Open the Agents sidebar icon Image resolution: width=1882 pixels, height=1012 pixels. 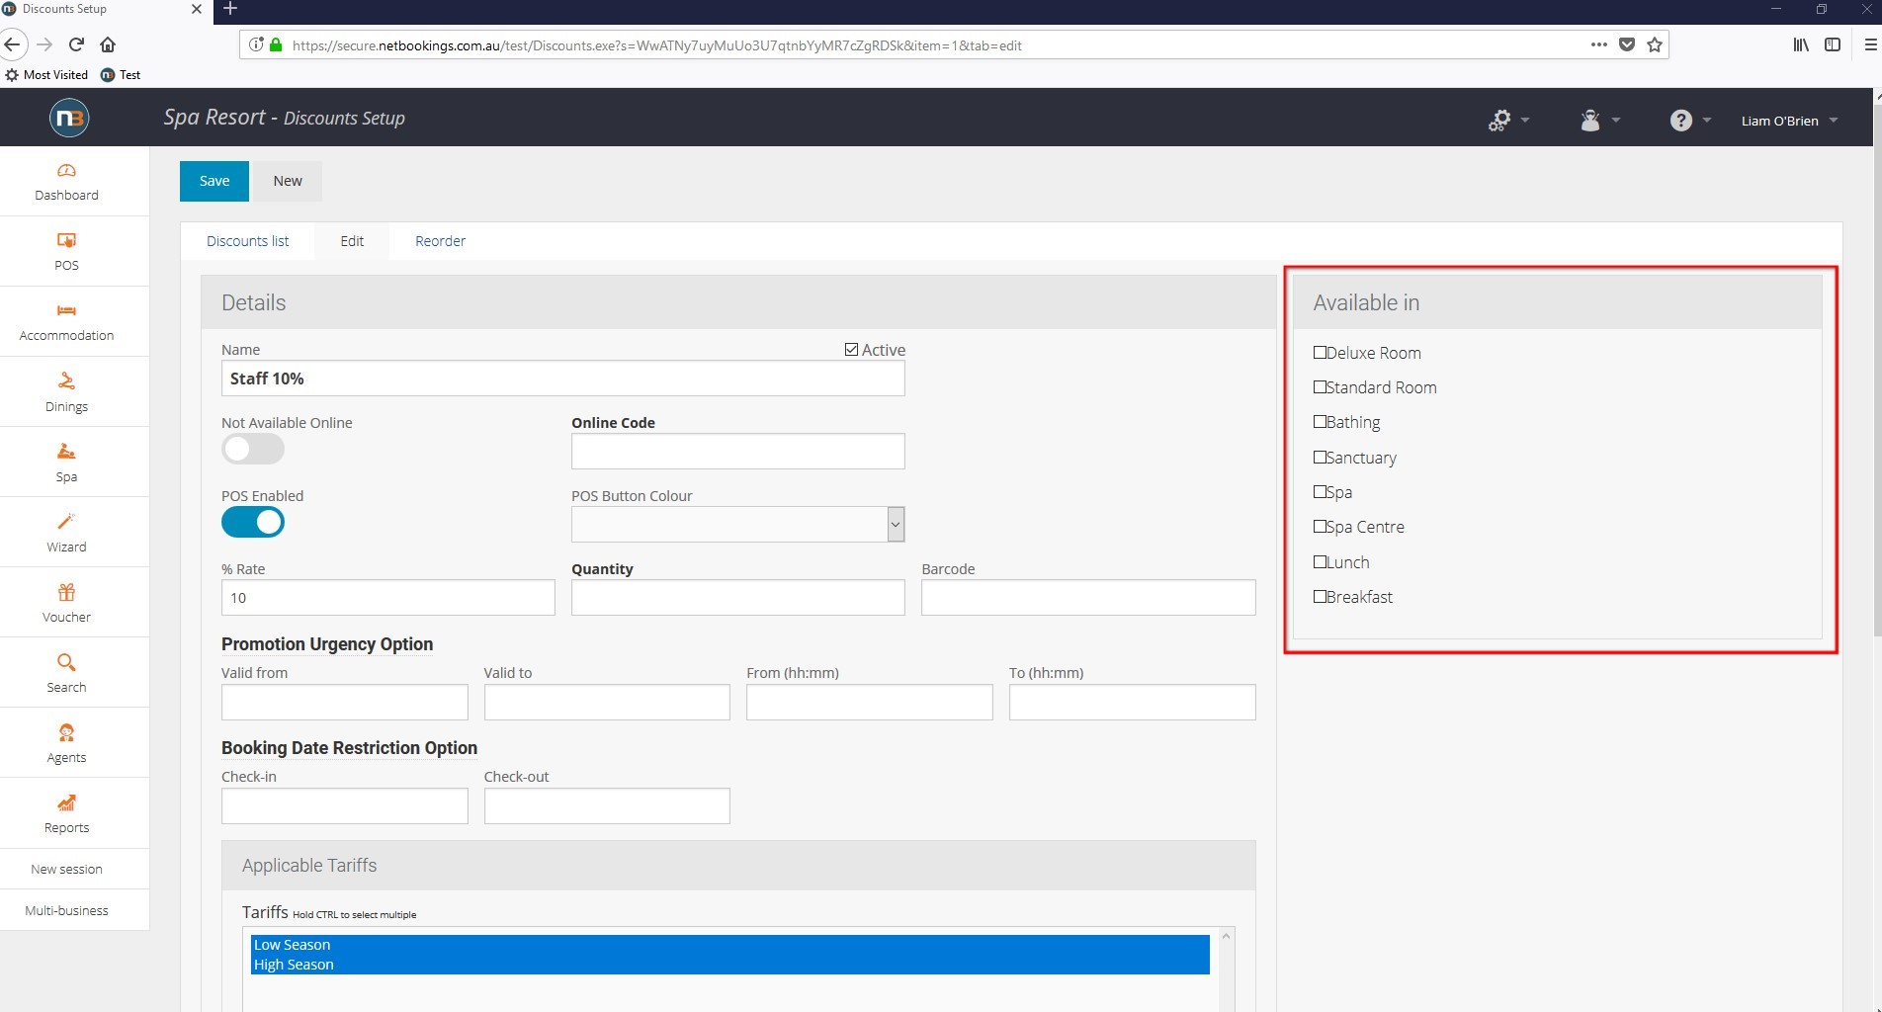tap(66, 732)
